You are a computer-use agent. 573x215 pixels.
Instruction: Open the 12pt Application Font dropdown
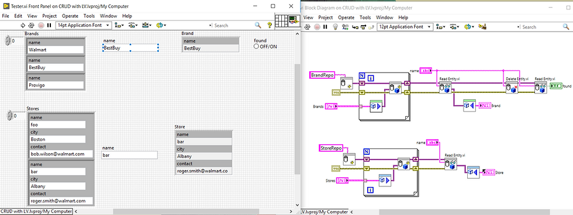(405, 27)
